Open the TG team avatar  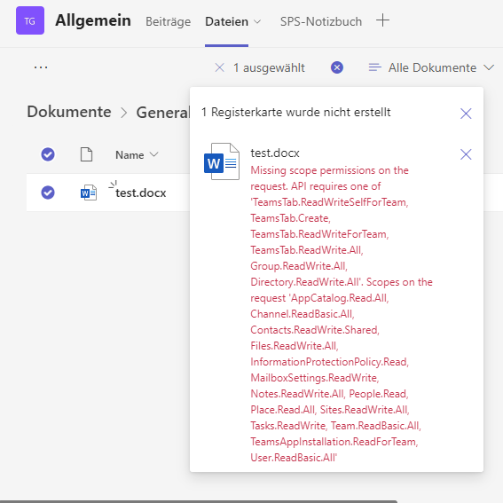pos(30,20)
